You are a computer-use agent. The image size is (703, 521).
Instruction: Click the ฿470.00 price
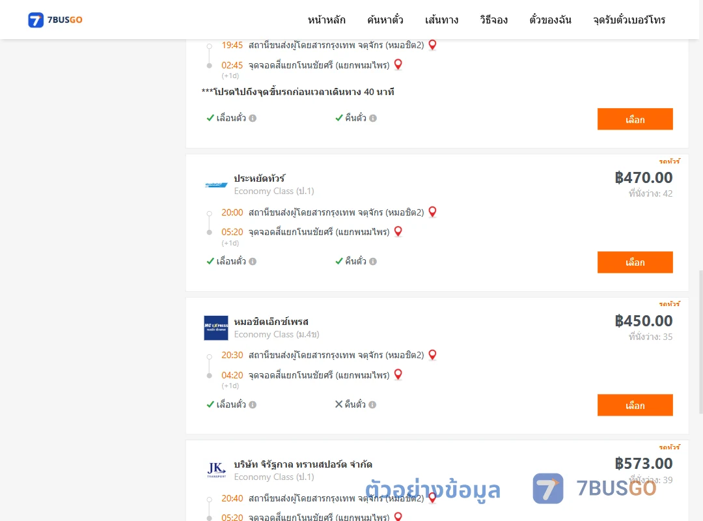[644, 178]
